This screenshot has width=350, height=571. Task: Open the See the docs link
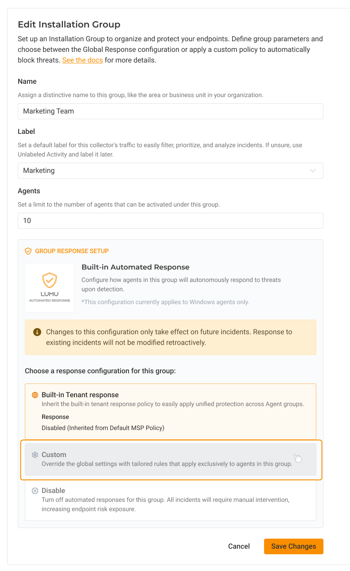82,60
